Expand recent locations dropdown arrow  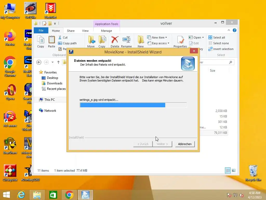click(52, 62)
